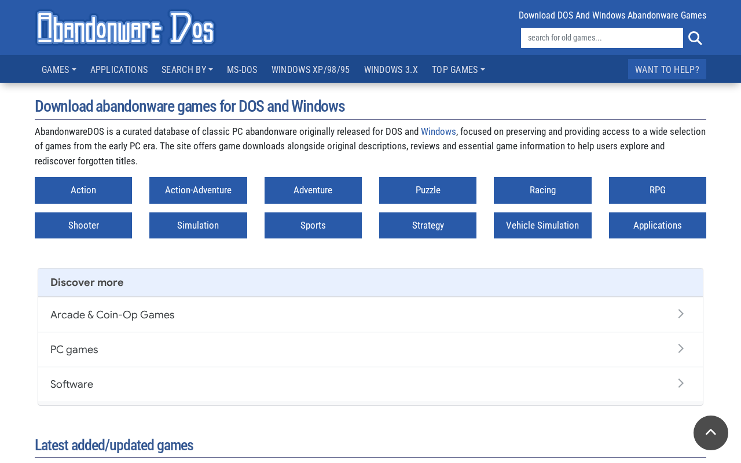The image size is (741, 463).
Task: Click the scroll-to-top arrow button
Action: click(x=711, y=433)
